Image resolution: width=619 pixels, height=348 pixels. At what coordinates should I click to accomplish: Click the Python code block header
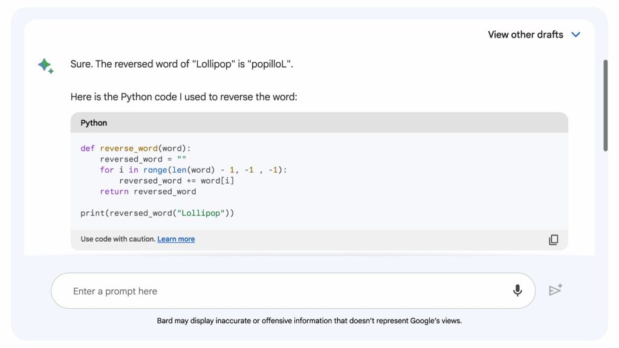coord(319,123)
